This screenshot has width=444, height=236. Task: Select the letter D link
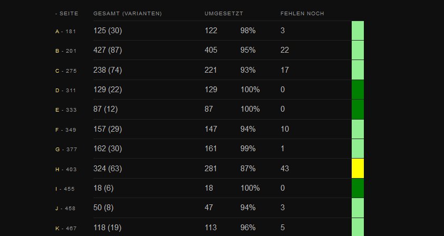click(x=57, y=91)
